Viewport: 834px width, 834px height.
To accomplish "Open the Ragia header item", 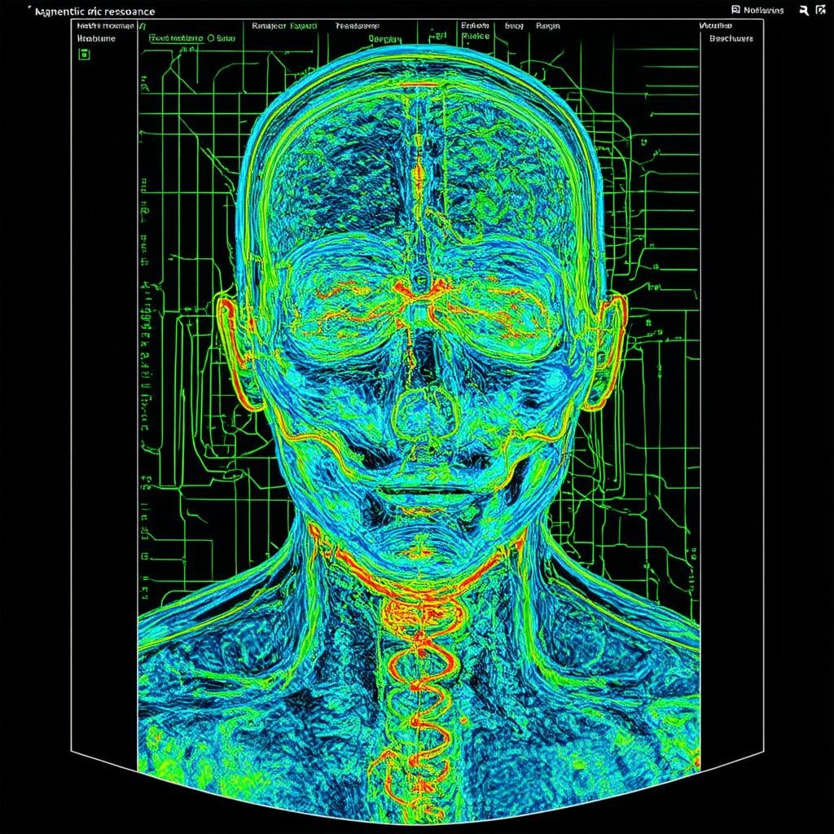I will (x=549, y=26).
